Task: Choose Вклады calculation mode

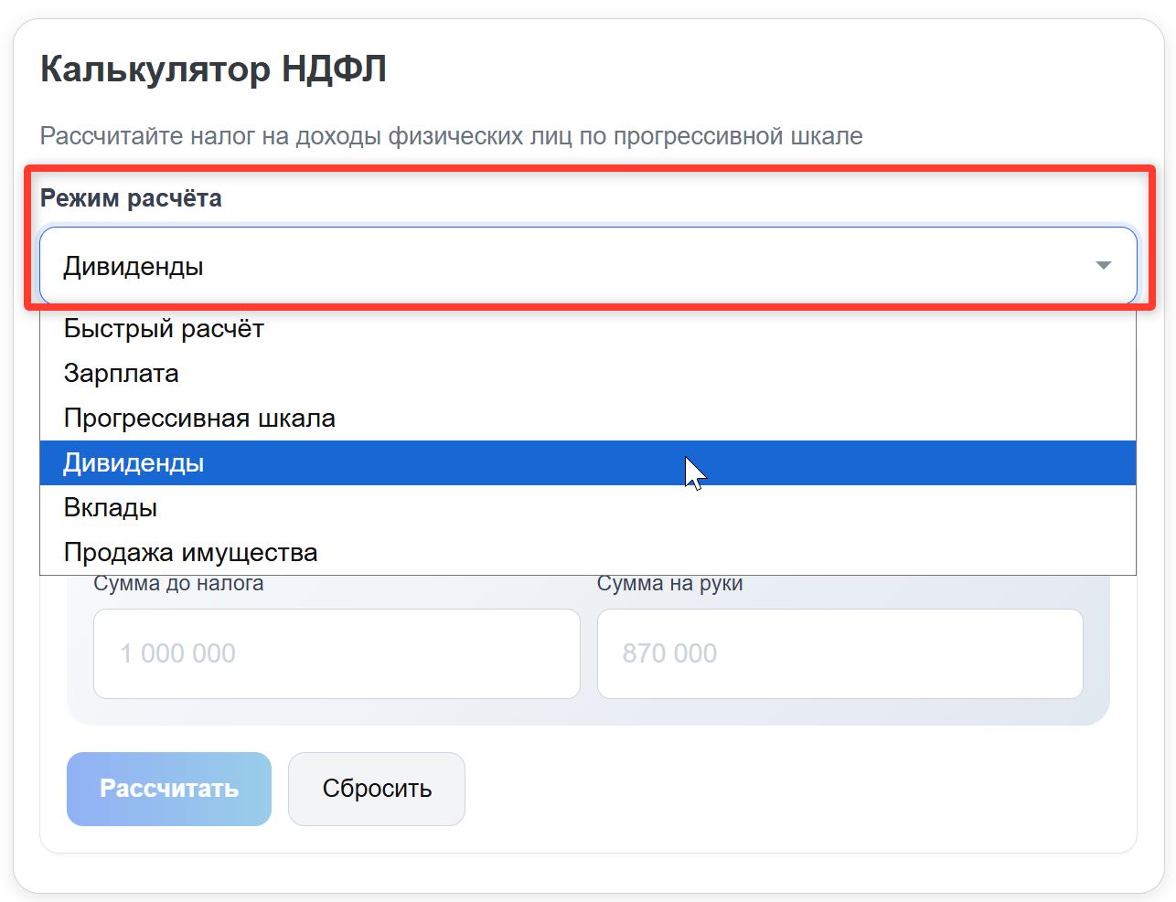Action: point(588,508)
